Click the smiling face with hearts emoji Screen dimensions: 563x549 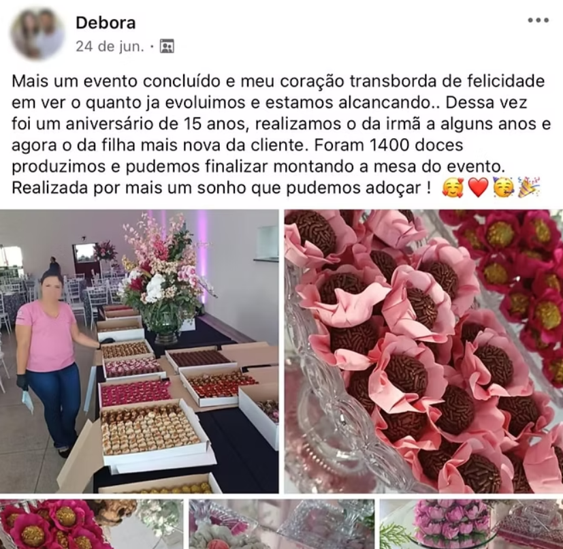point(453,187)
